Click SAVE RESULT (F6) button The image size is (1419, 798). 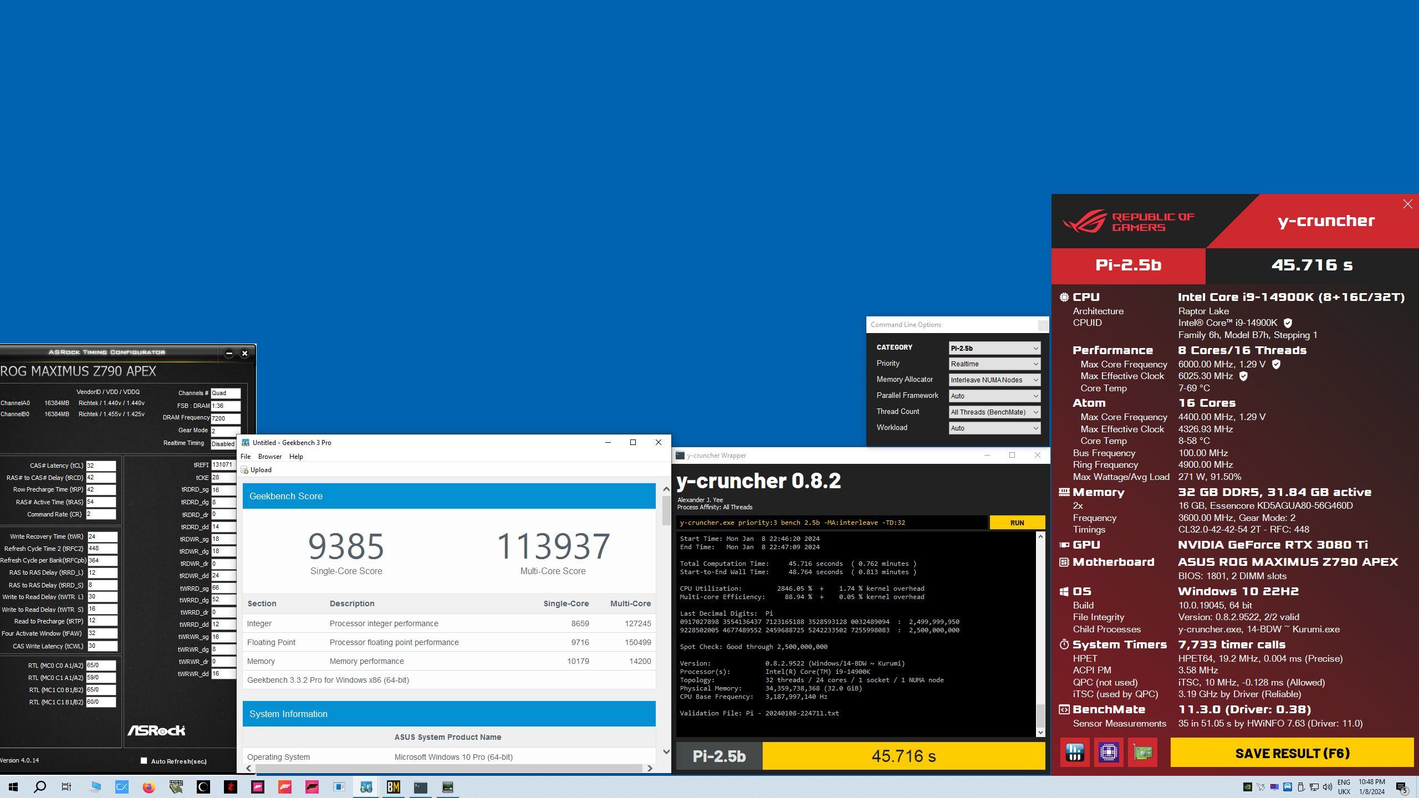[1292, 753]
